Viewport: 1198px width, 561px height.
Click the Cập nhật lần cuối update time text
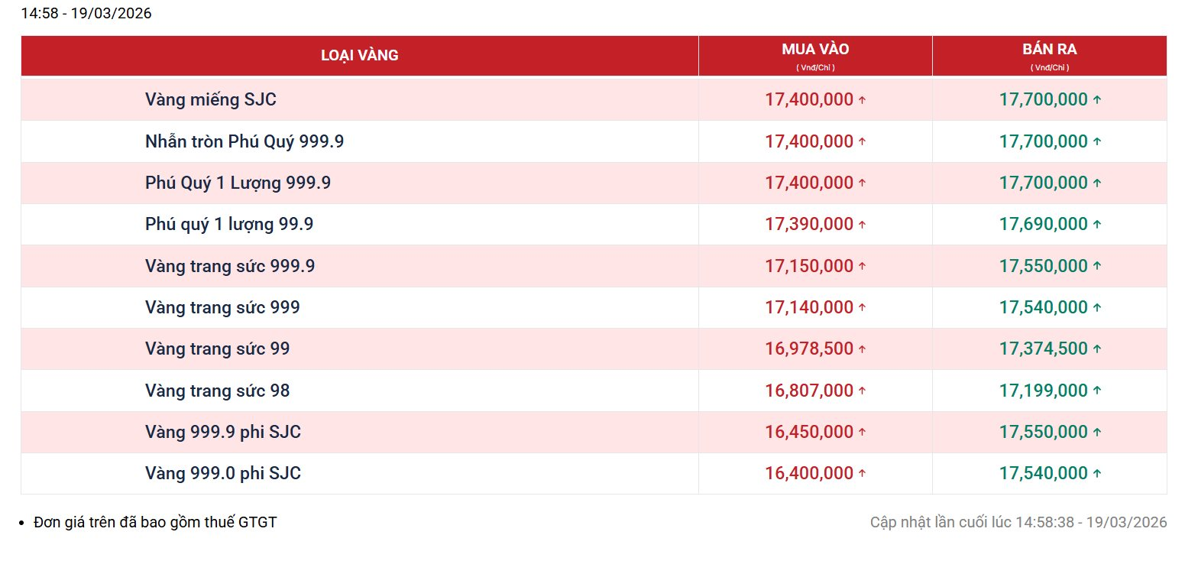pos(1018,523)
